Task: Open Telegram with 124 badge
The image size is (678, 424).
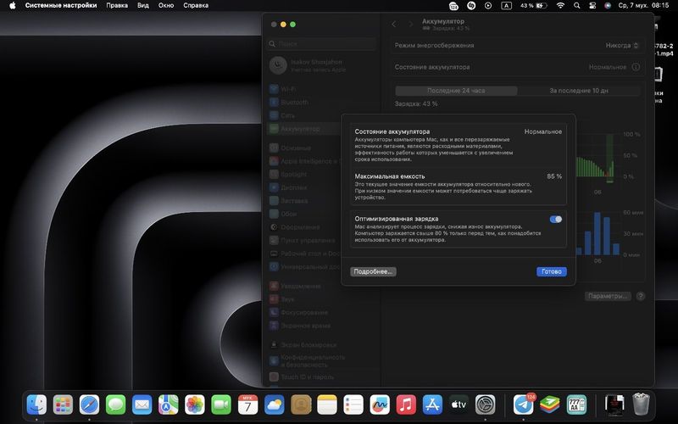Action: click(x=524, y=405)
